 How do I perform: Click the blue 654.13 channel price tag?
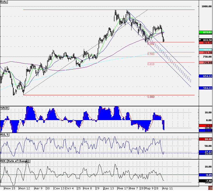(205, 76)
